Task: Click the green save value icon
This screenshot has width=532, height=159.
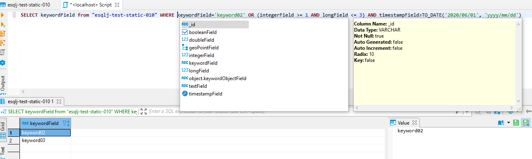Action: [516, 122]
